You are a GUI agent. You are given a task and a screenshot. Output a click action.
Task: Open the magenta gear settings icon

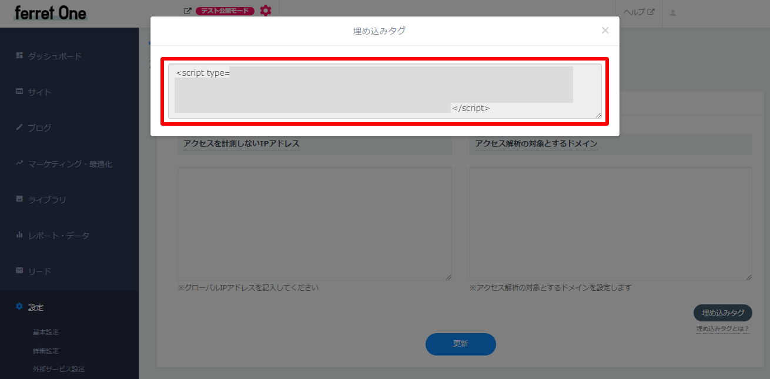tap(266, 11)
